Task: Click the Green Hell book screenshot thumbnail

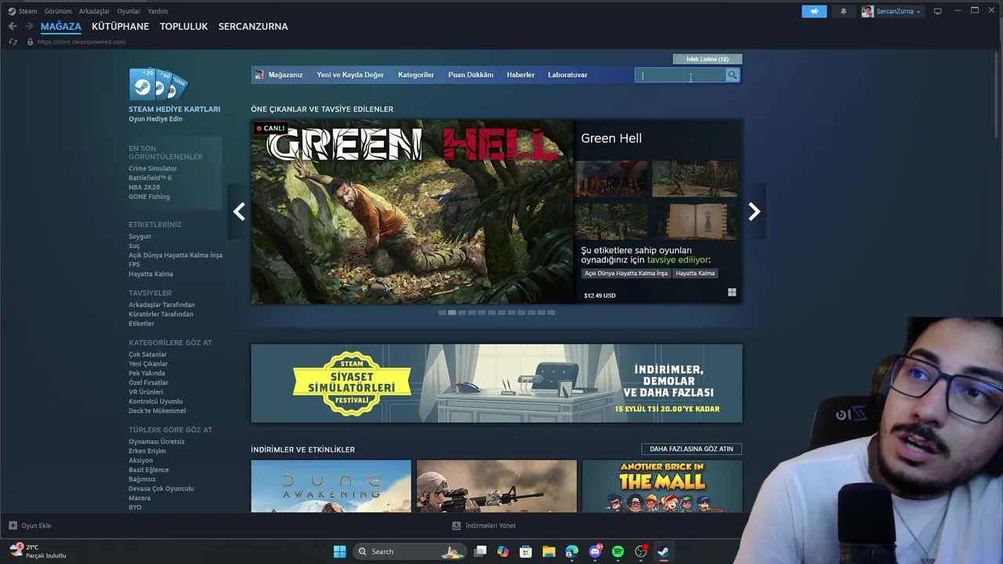Action: tap(695, 220)
